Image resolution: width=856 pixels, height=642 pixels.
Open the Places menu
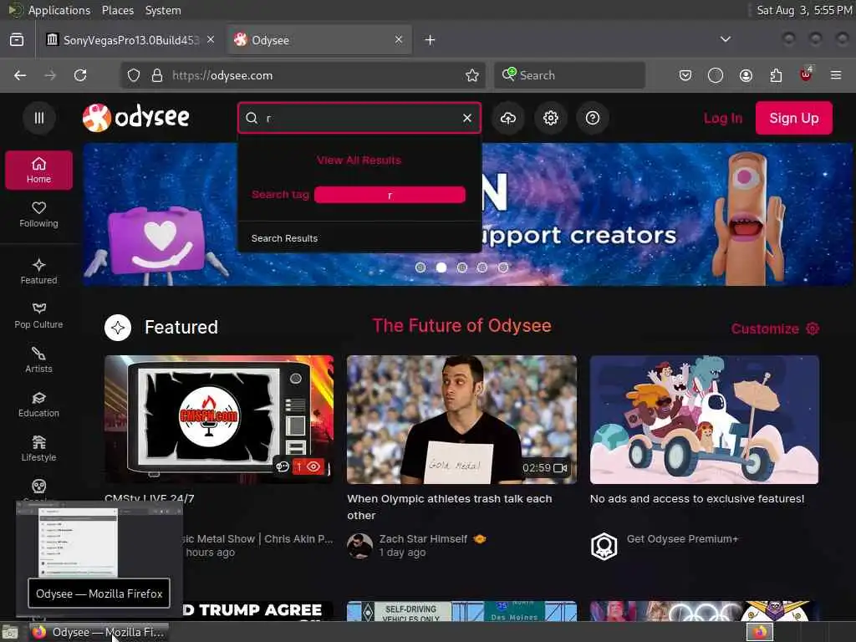point(117,10)
